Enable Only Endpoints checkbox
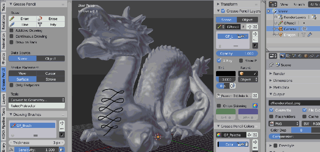Screen dimensions: 320x152 coord(12,85)
